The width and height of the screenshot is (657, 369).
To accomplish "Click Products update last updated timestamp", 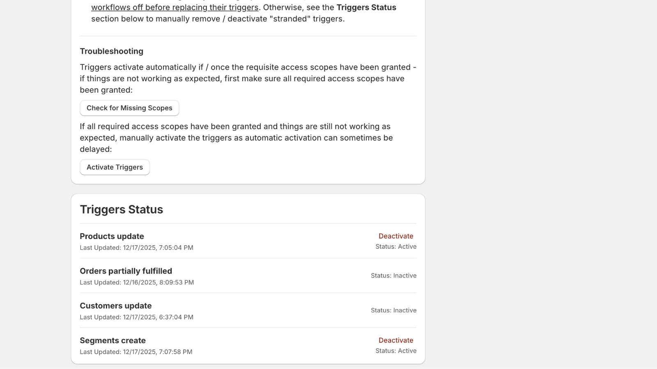I will coord(136,247).
